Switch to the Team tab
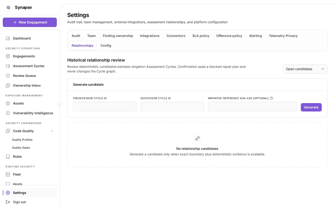Screen dimensions: 335x209 tap(91, 36)
